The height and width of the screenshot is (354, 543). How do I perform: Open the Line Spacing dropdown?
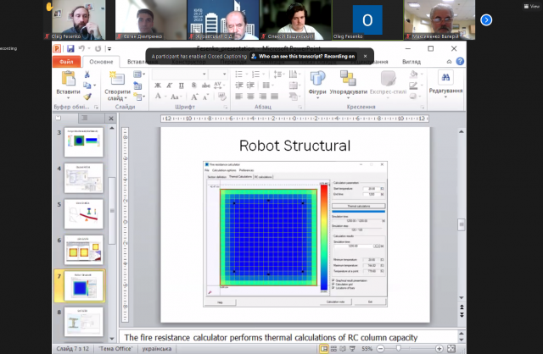pos(278,74)
